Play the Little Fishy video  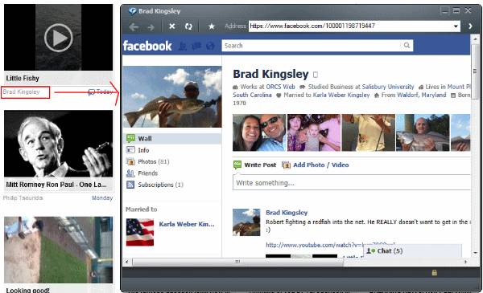pyautogui.click(x=59, y=38)
